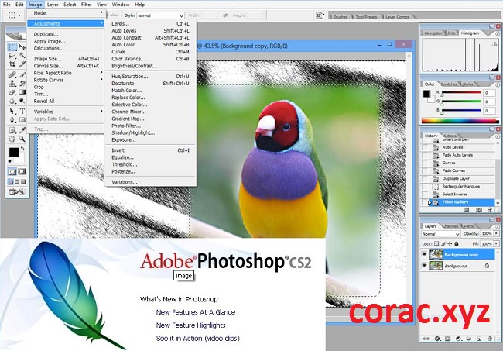Select the Rectangular Marquee tool in toolbox
503x351 pixels.
[12, 47]
